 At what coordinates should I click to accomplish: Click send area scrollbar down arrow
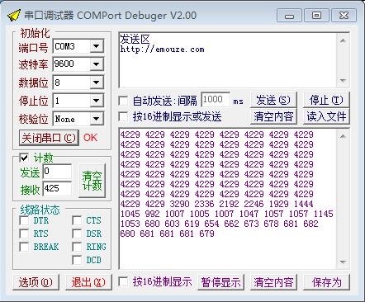(343, 80)
